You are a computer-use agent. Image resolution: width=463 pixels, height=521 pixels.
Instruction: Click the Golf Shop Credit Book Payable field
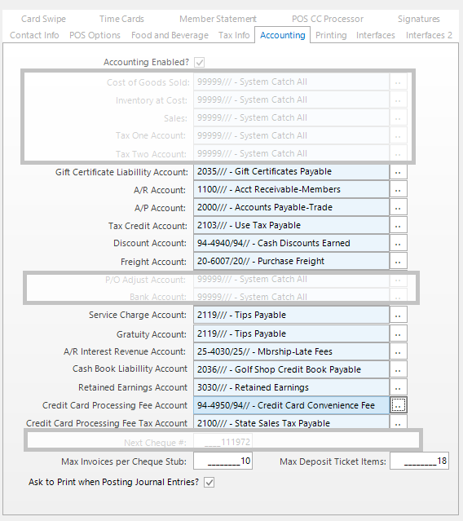(x=291, y=370)
